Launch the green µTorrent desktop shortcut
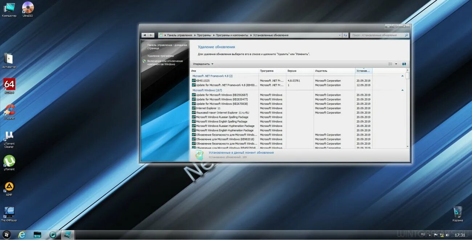 click(9, 163)
